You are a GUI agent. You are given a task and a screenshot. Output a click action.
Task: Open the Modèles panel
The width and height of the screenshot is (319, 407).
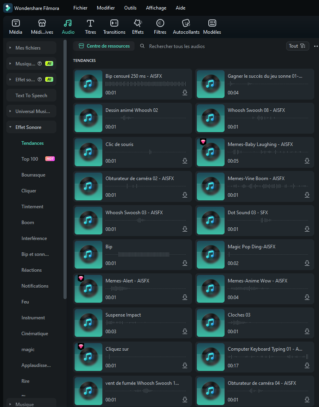pos(212,27)
